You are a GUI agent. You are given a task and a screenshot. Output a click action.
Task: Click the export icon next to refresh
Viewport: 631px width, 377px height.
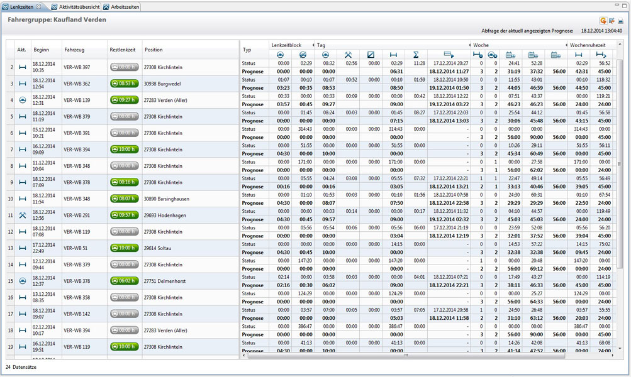click(x=611, y=21)
